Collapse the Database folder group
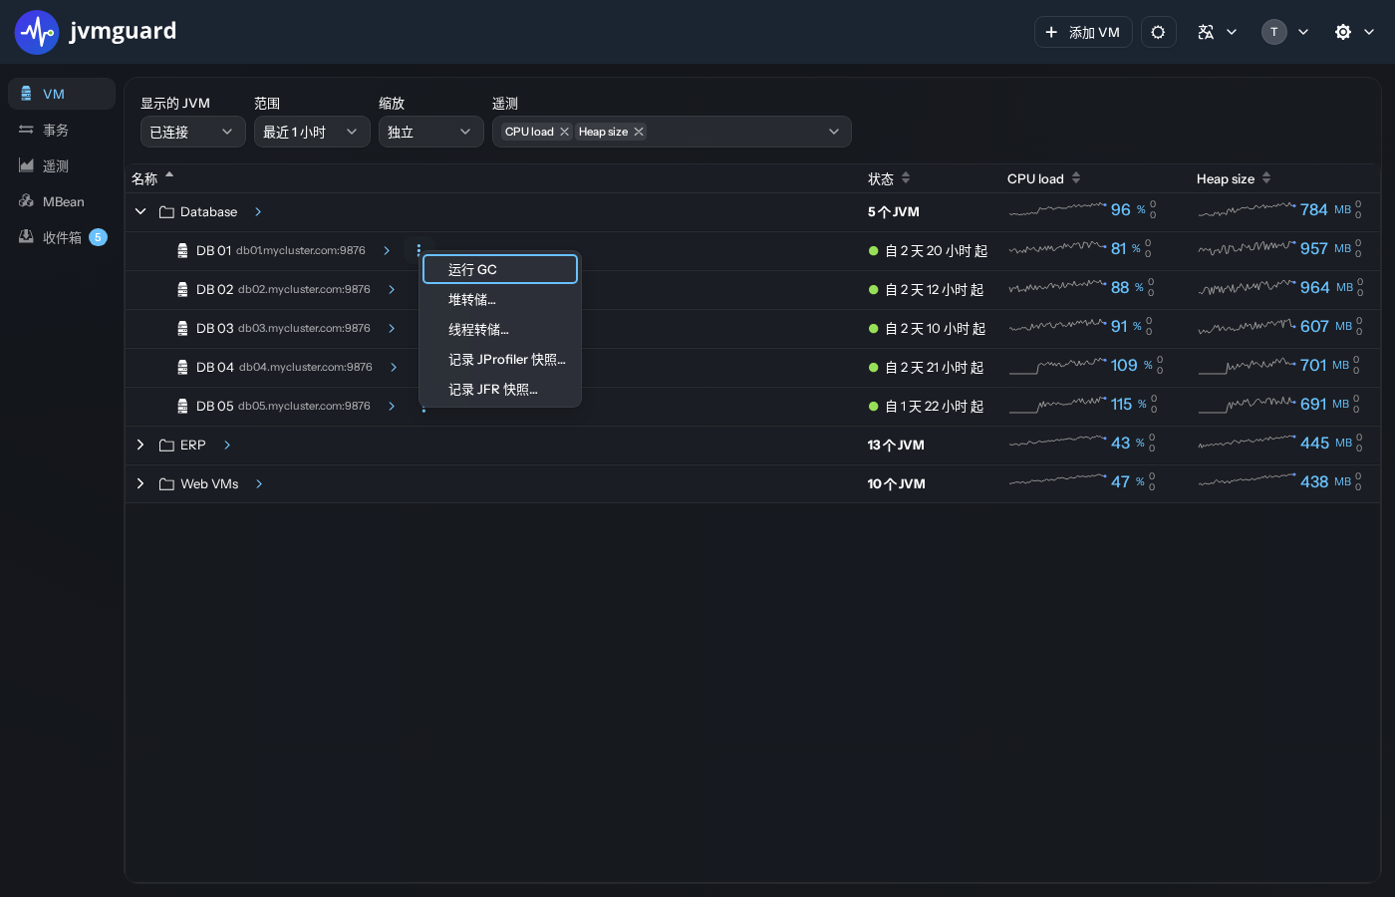This screenshot has height=897, width=1395. 140,211
